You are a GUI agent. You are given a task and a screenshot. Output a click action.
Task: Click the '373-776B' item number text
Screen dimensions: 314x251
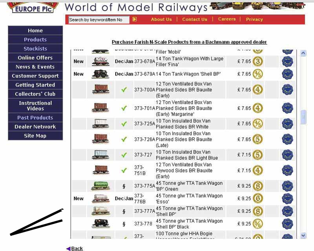pos(140,198)
